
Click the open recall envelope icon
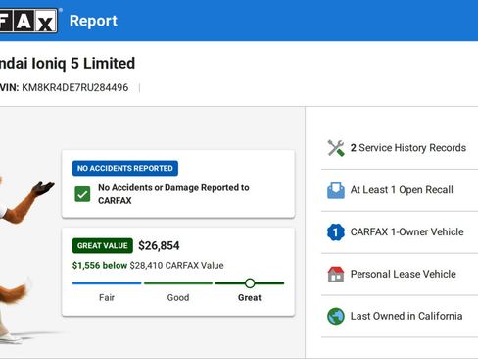[336, 190]
